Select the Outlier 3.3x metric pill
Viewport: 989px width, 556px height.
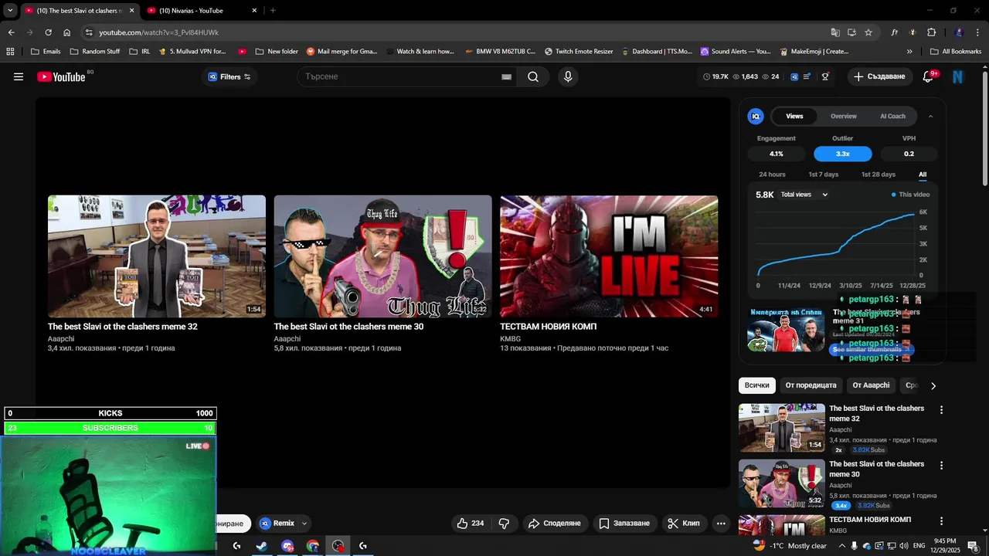842,154
